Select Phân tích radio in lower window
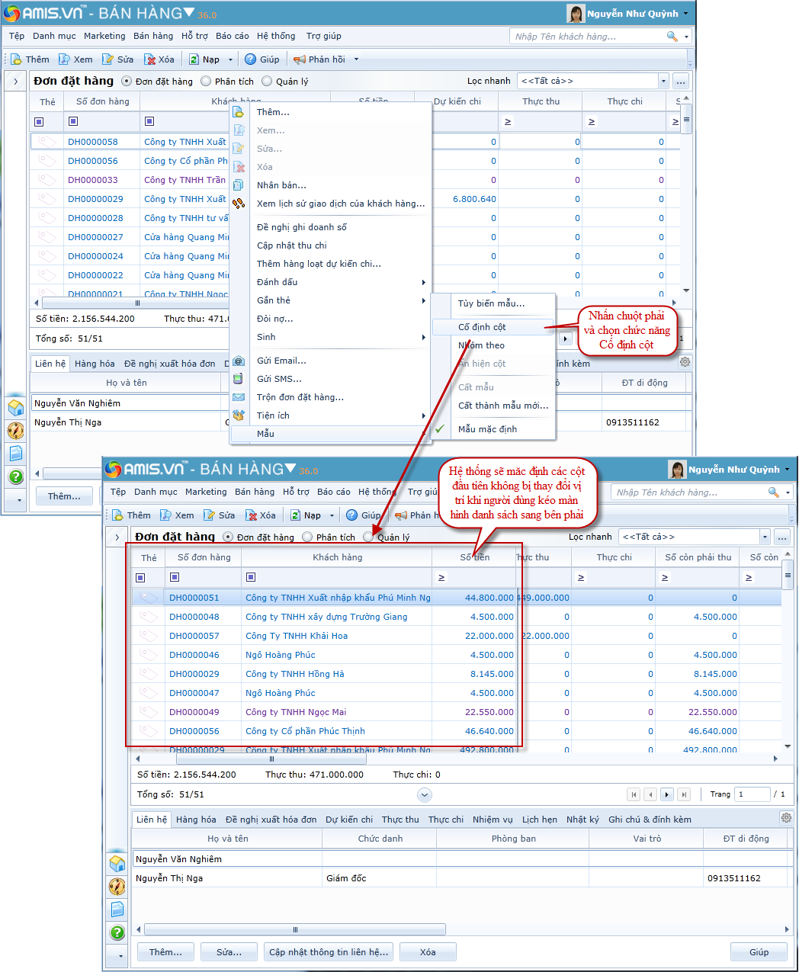 pos(307,537)
